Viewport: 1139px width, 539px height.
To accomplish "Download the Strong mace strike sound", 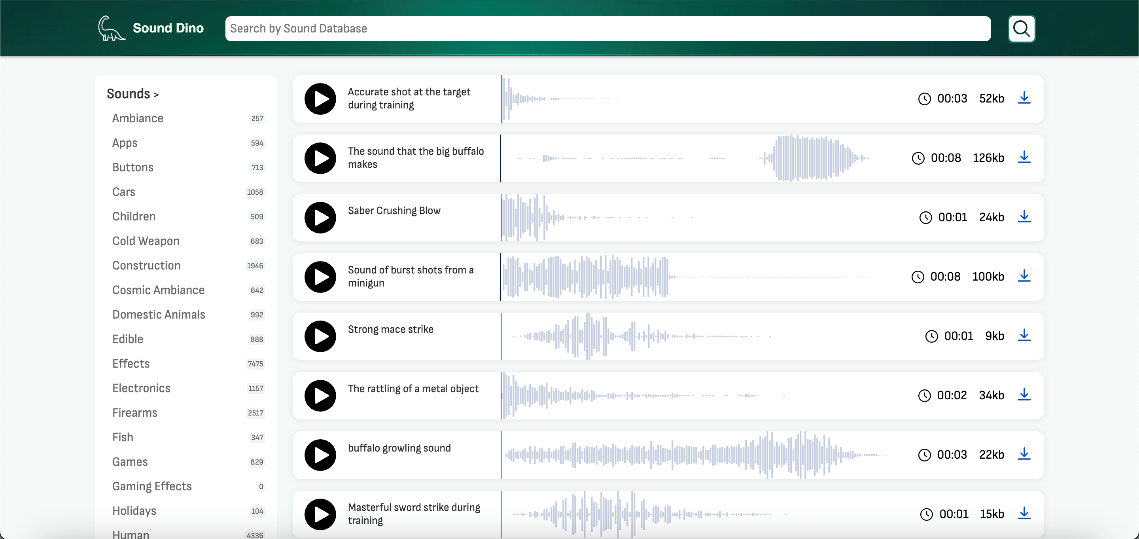I will 1024,336.
